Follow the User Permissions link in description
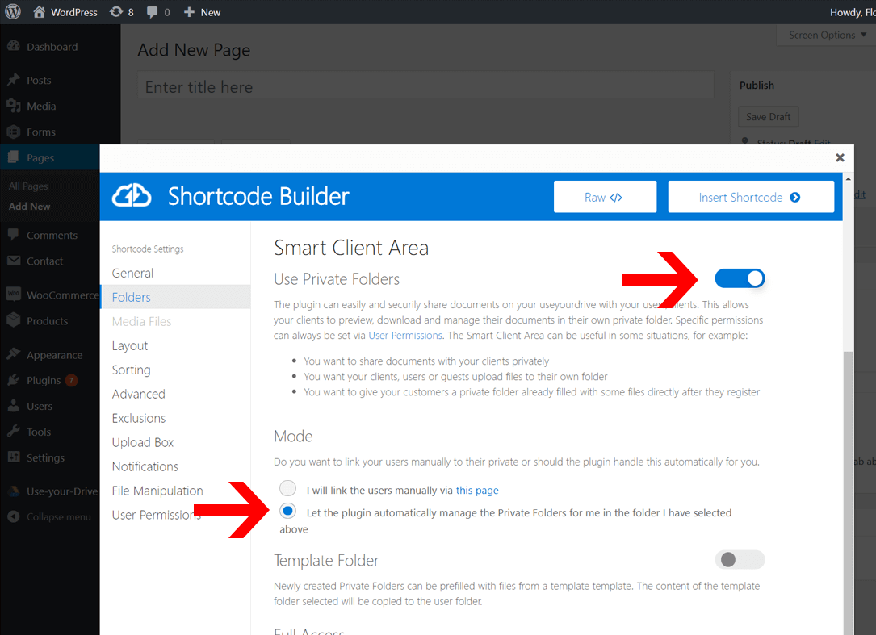This screenshot has height=635, width=876. tap(405, 335)
